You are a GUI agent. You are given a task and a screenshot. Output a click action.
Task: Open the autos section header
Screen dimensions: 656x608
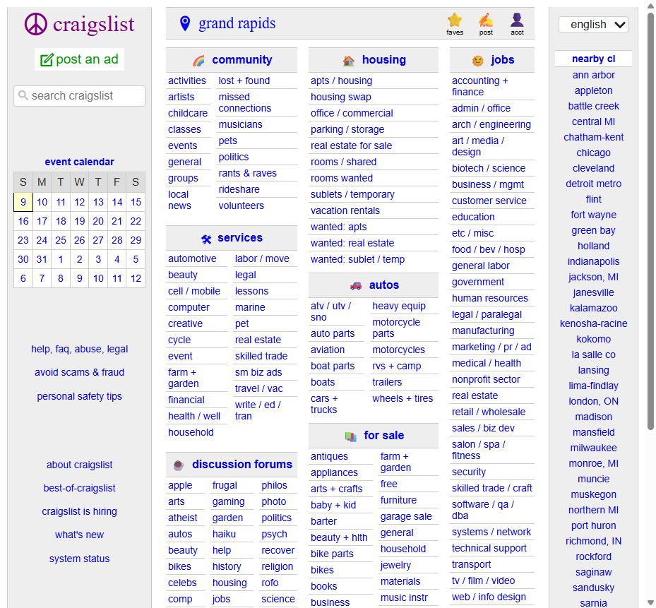tap(383, 285)
